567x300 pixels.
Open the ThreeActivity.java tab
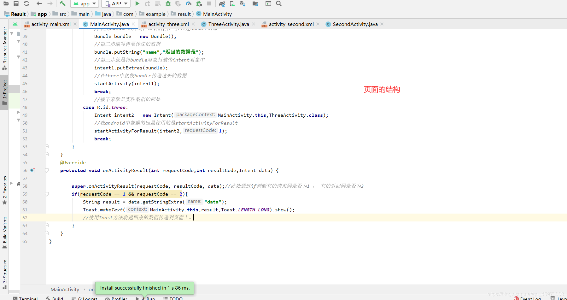point(229,24)
